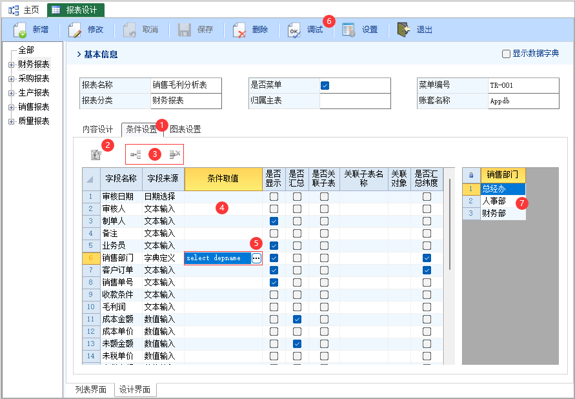Click the 删除 (Delete) toolbar icon
Viewport: 575px width, 399px height.
click(x=239, y=30)
